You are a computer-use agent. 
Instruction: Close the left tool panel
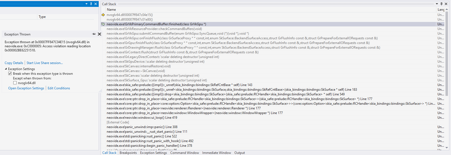coord(96,4)
